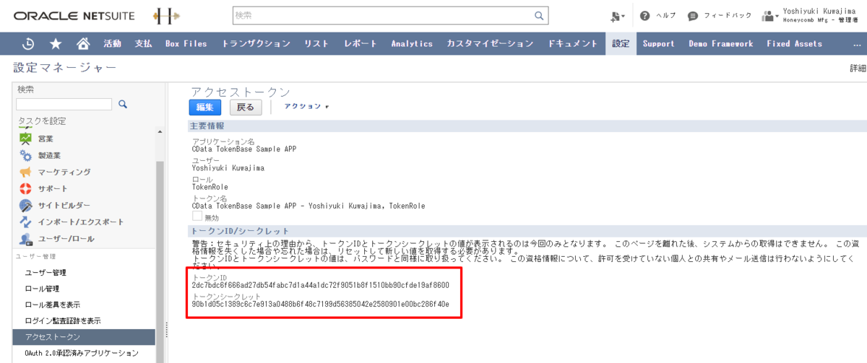Viewport: 867px width, 363px height.
Task: Expand the アクション dropdown
Action: tap(306, 107)
